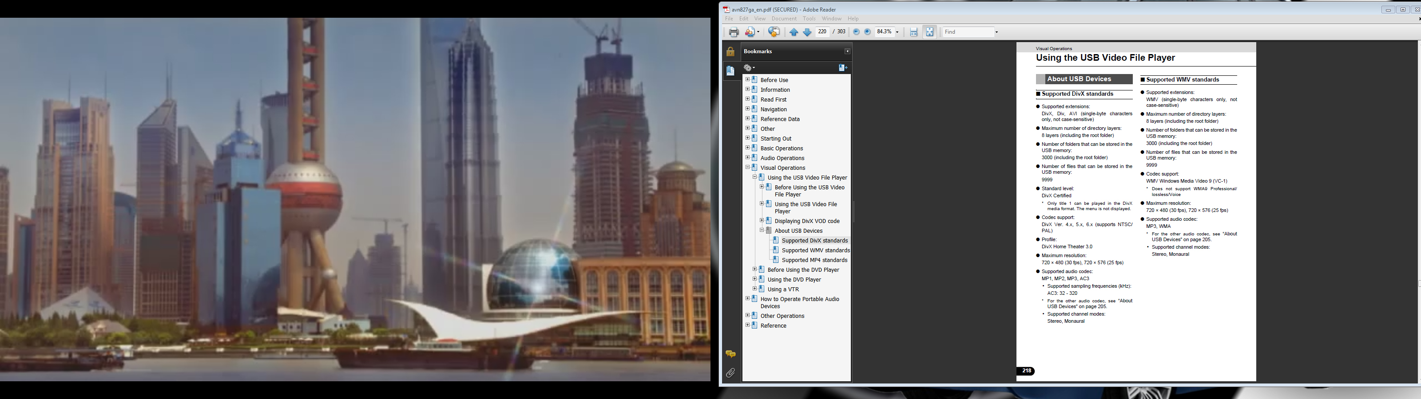
Task: Select Before Using the USB Video File Player bookmark
Action: (x=809, y=191)
